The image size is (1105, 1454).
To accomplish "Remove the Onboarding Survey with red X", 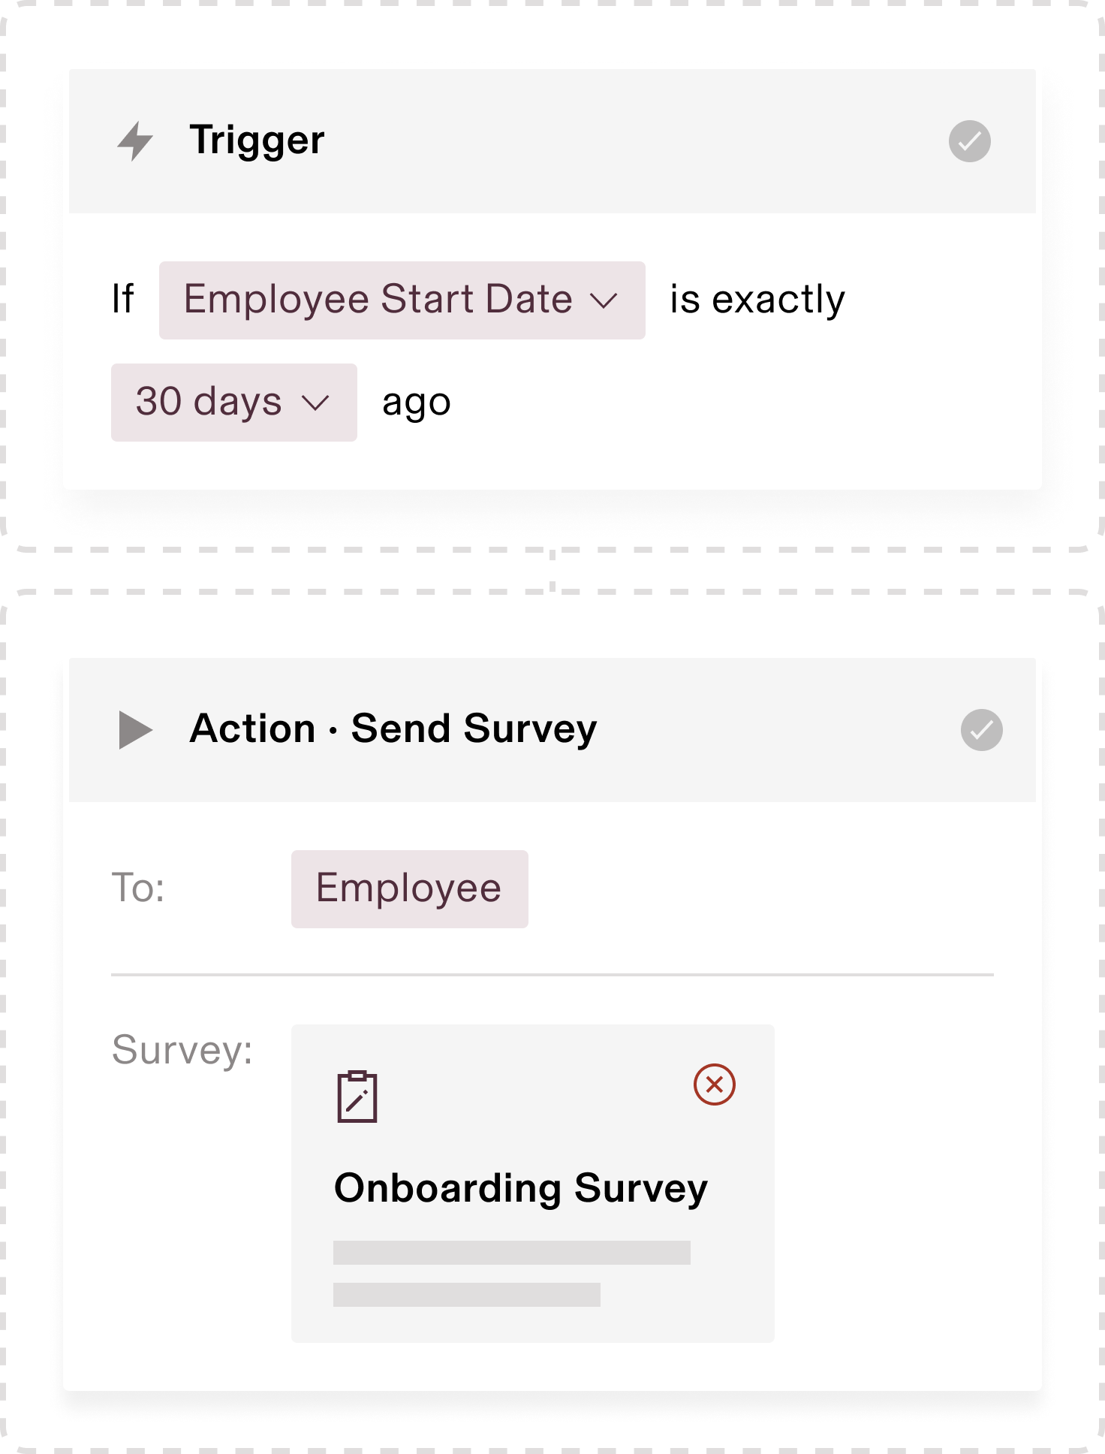I will 714,1084.
